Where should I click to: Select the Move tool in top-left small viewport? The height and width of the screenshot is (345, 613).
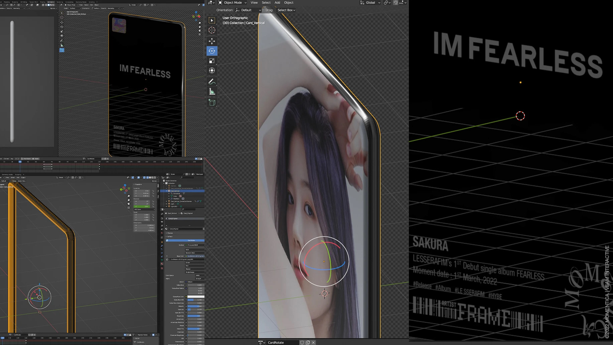click(x=62, y=22)
